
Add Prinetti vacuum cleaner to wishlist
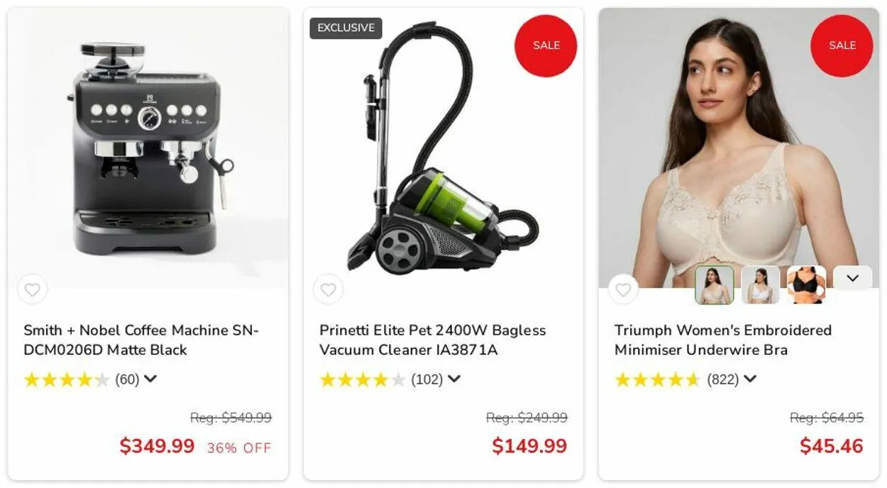click(x=328, y=289)
